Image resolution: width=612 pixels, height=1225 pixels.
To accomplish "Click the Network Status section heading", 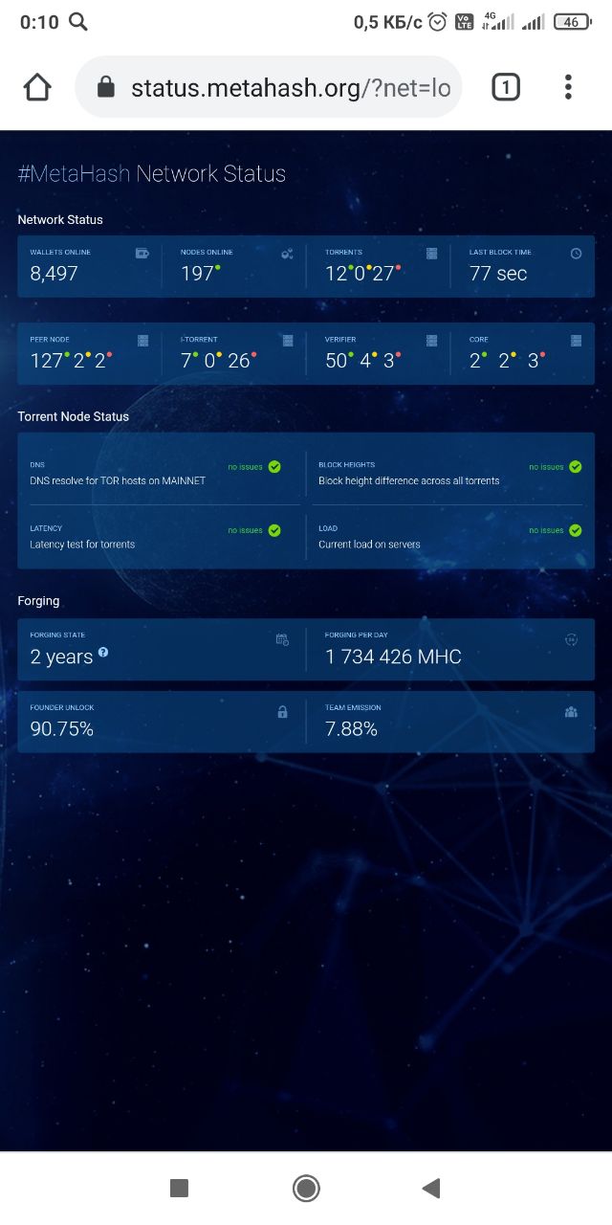I will point(60,219).
